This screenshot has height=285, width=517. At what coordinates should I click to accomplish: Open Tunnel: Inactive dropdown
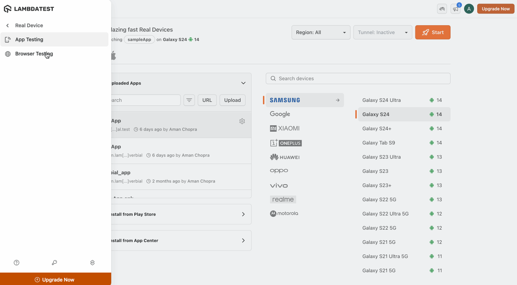[x=383, y=32]
